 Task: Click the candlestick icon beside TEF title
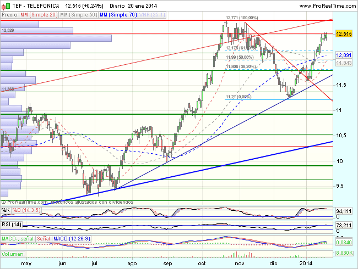(x=6, y=6)
